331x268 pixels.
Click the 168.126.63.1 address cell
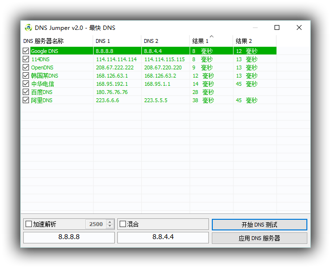[112, 76]
